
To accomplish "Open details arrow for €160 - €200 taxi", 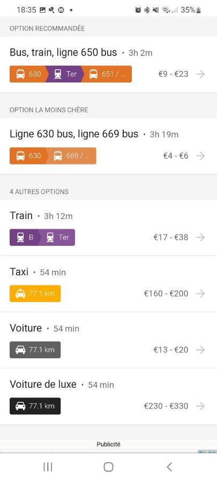I will coord(200,293).
